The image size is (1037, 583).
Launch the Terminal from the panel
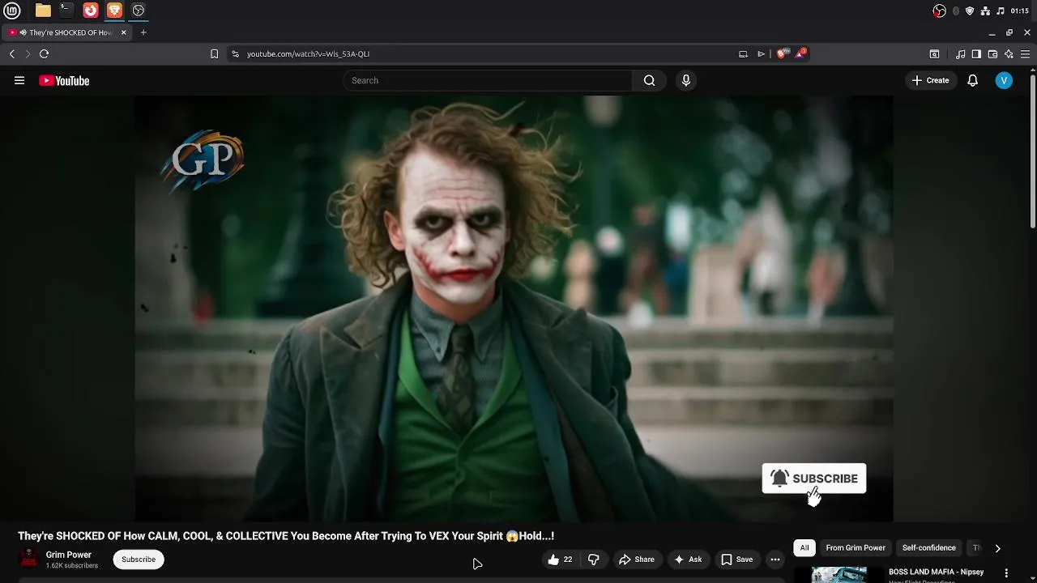coord(66,11)
